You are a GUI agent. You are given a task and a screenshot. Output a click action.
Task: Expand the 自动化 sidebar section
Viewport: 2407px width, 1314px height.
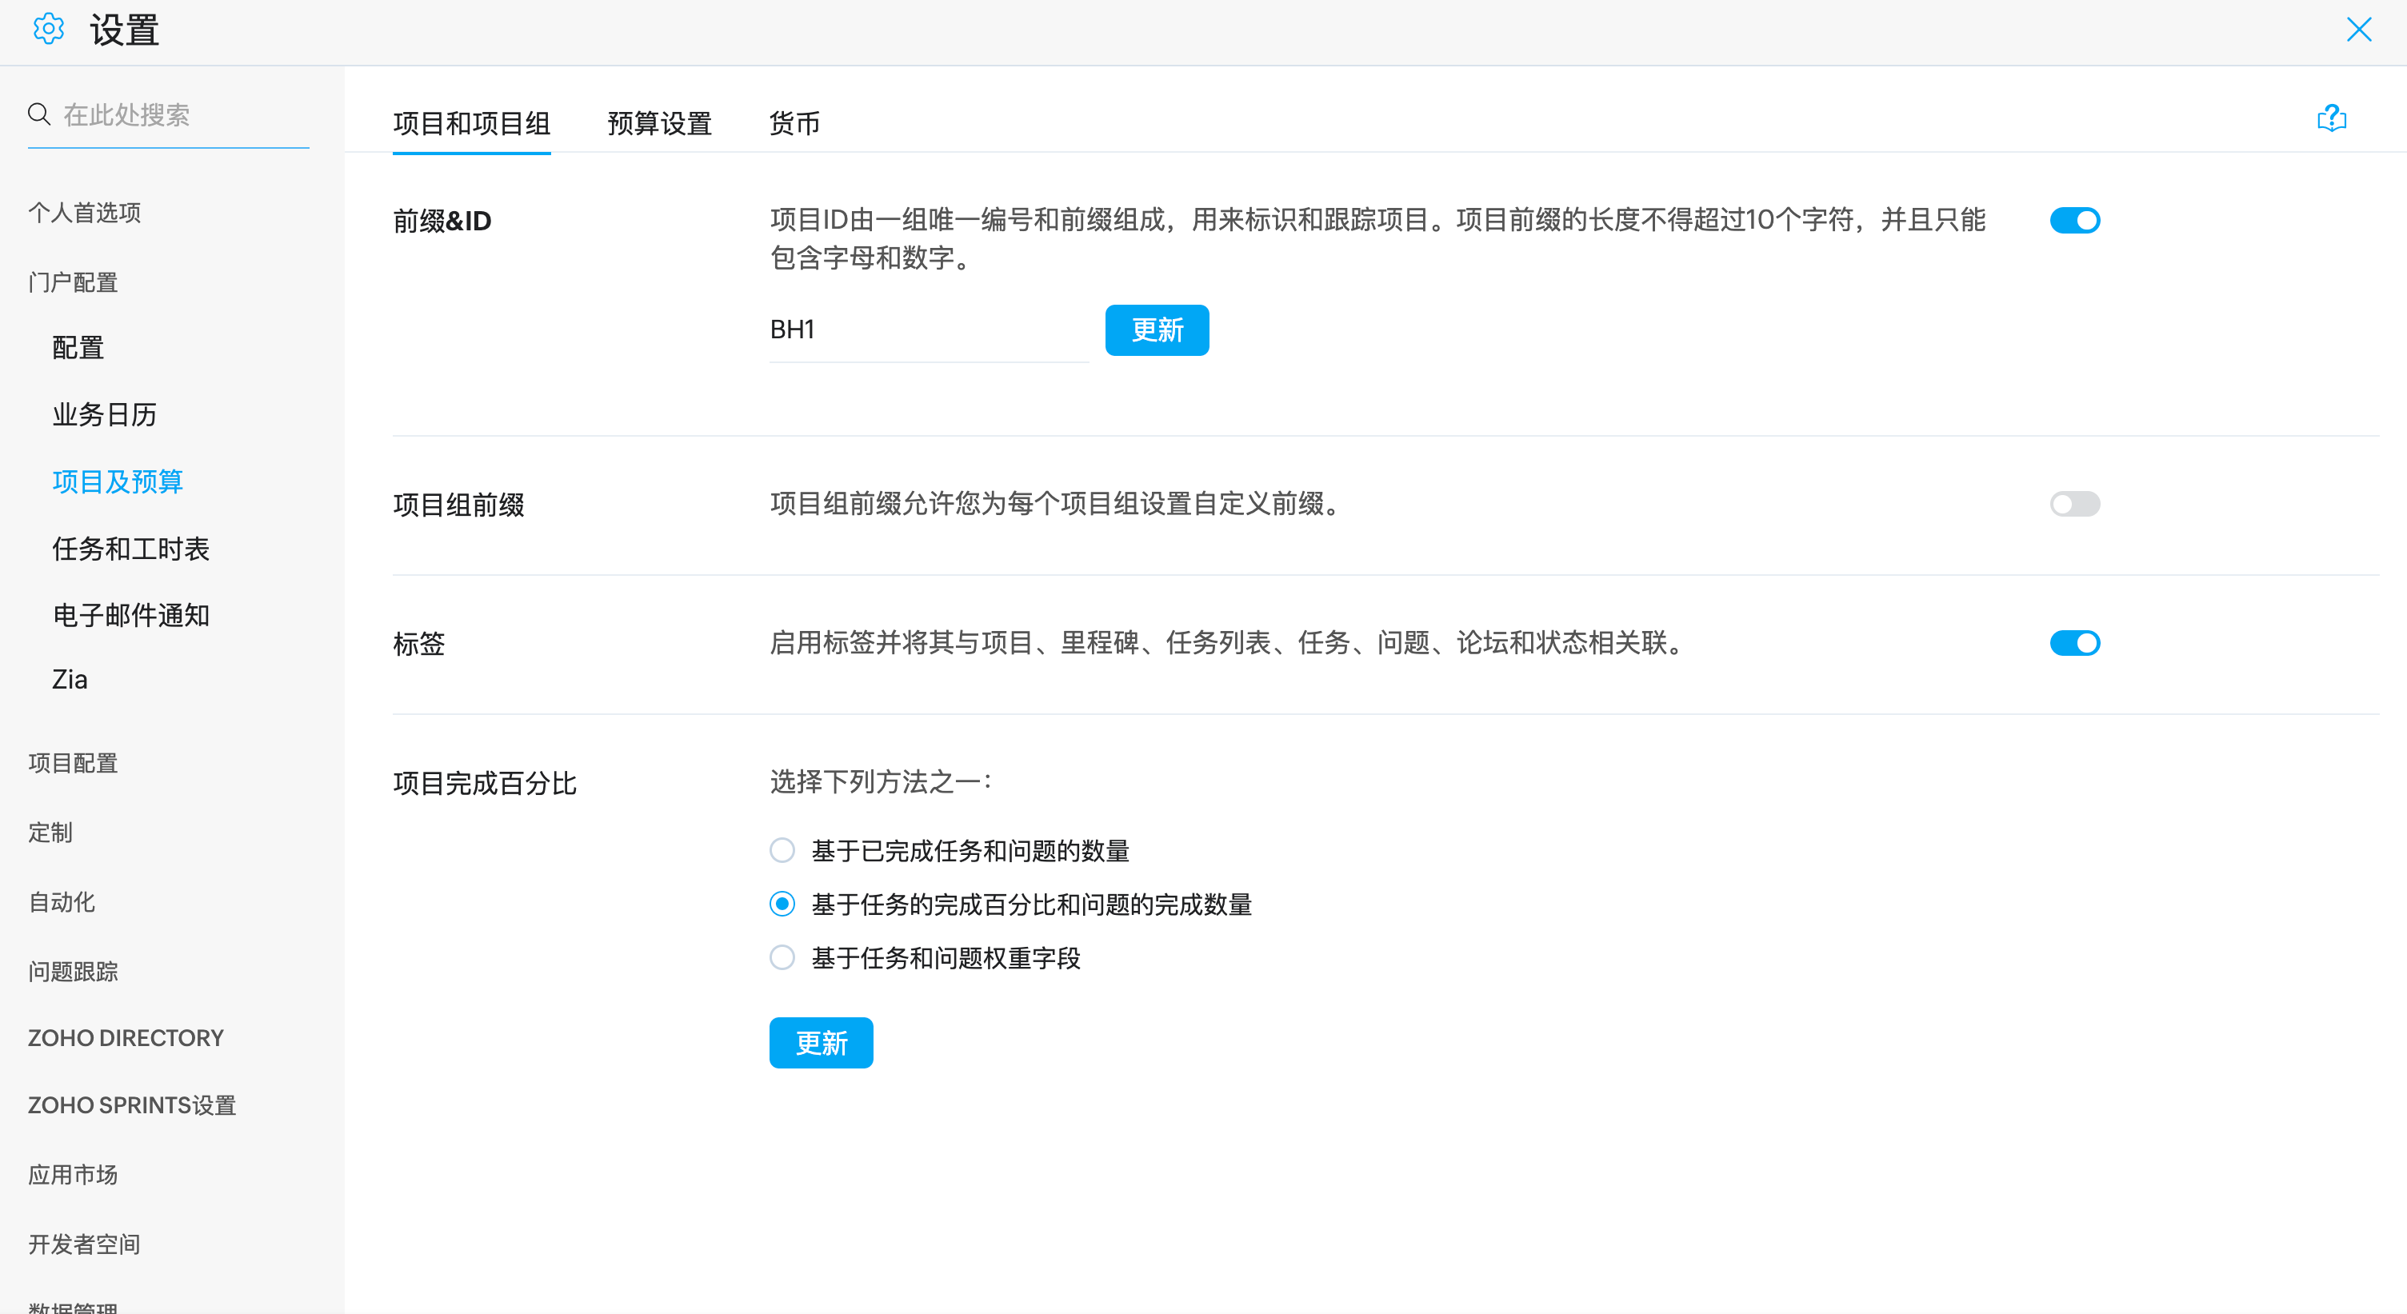(x=62, y=902)
